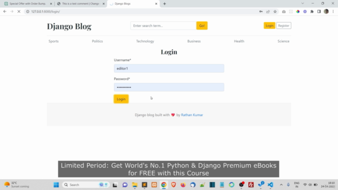The image size is (338, 190).
Task: Open Visual Studio Code from taskbar
Action: [270, 185]
